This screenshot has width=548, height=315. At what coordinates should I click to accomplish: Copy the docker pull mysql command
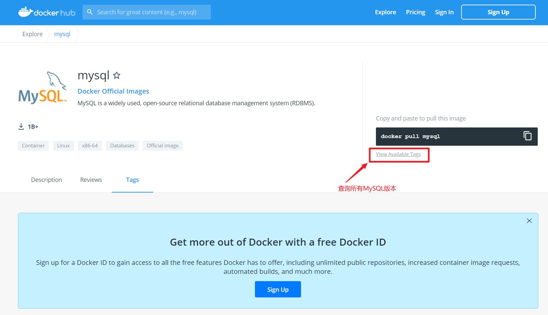pyautogui.click(x=527, y=136)
